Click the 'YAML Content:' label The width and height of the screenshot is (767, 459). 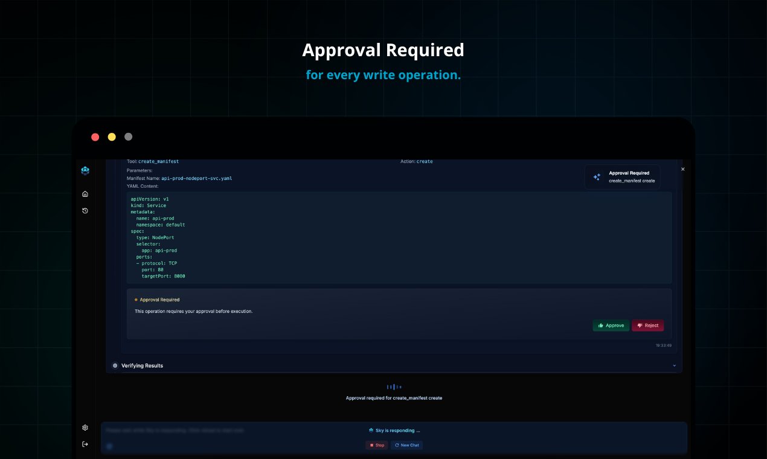[x=143, y=186]
